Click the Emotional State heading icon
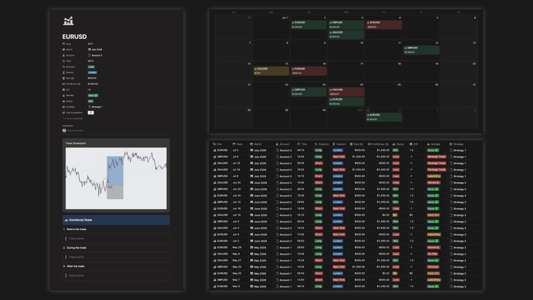 [66, 220]
